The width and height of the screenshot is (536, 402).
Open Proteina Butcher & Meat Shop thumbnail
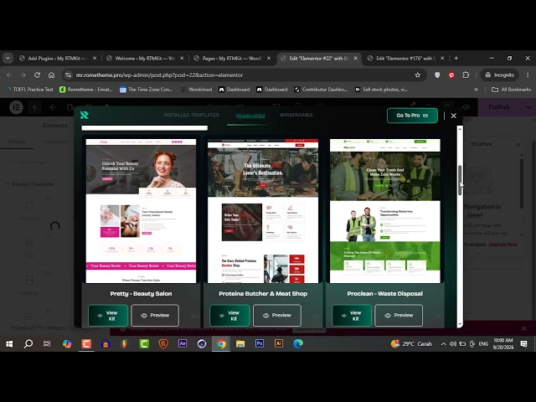[263, 211]
